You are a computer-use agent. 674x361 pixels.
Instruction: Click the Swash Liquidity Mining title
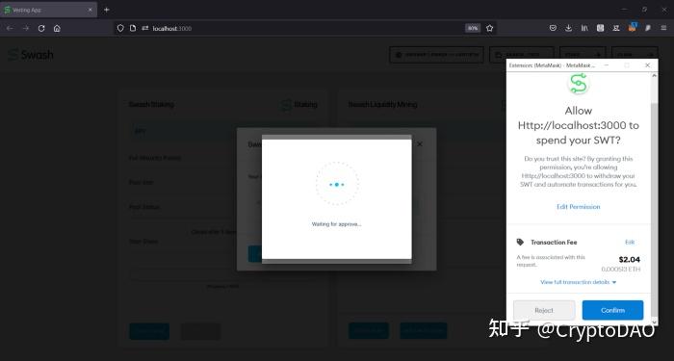(382, 104)
